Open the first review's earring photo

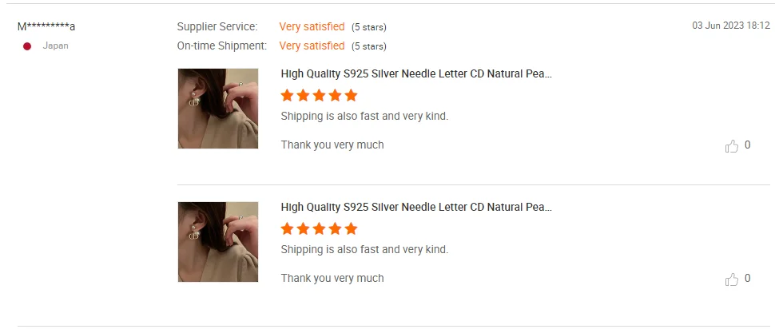tap(218, 109)
